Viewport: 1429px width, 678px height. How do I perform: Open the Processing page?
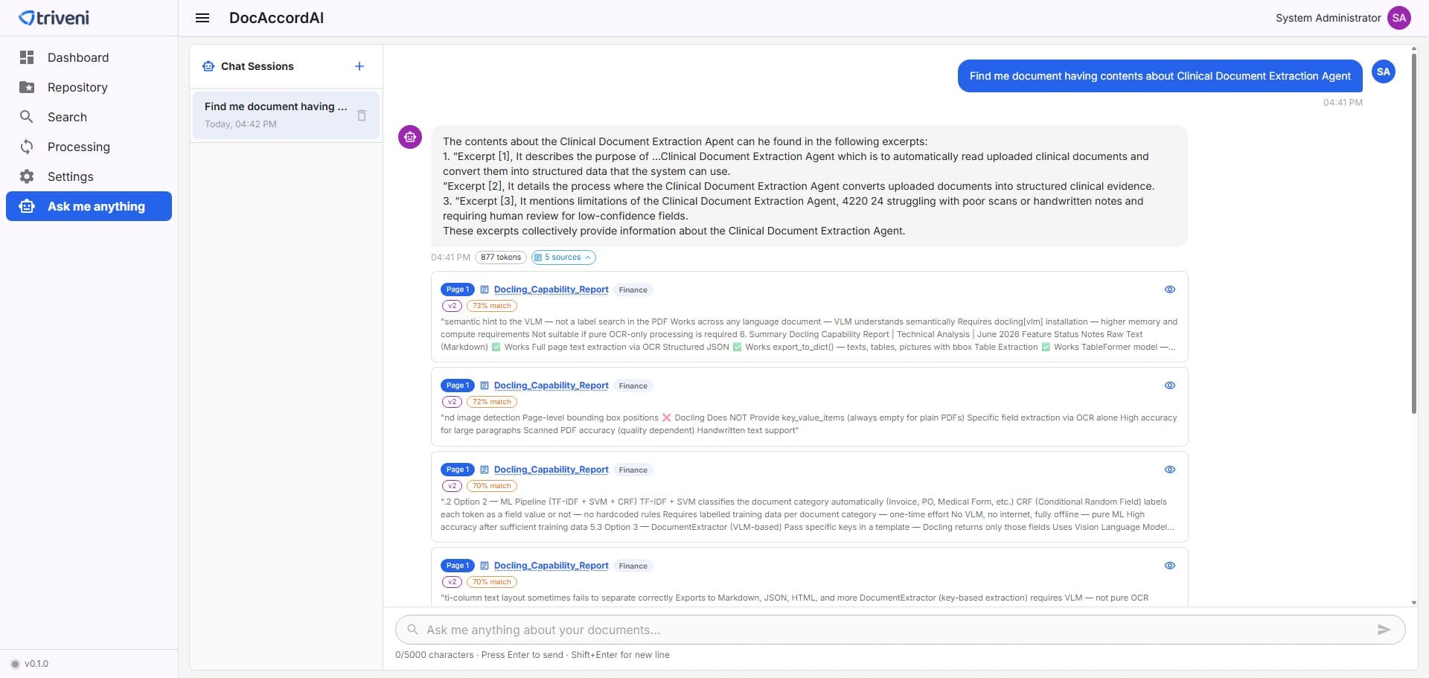pyautogui.click(x=89, y=147)
